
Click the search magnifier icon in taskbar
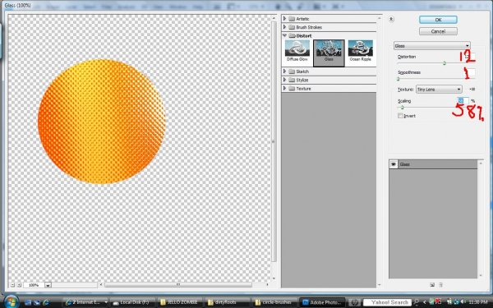pyautogui.click(x=417, y=302)
